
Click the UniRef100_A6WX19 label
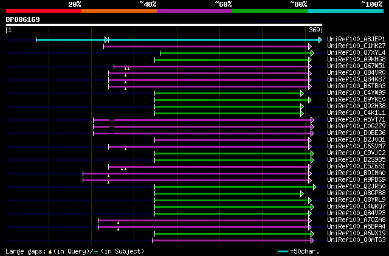(356, 234)
